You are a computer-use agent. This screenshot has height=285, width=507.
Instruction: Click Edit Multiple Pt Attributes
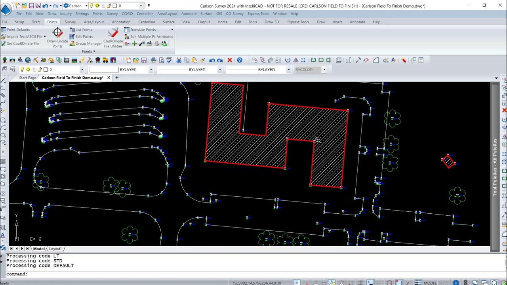[149, 37]
